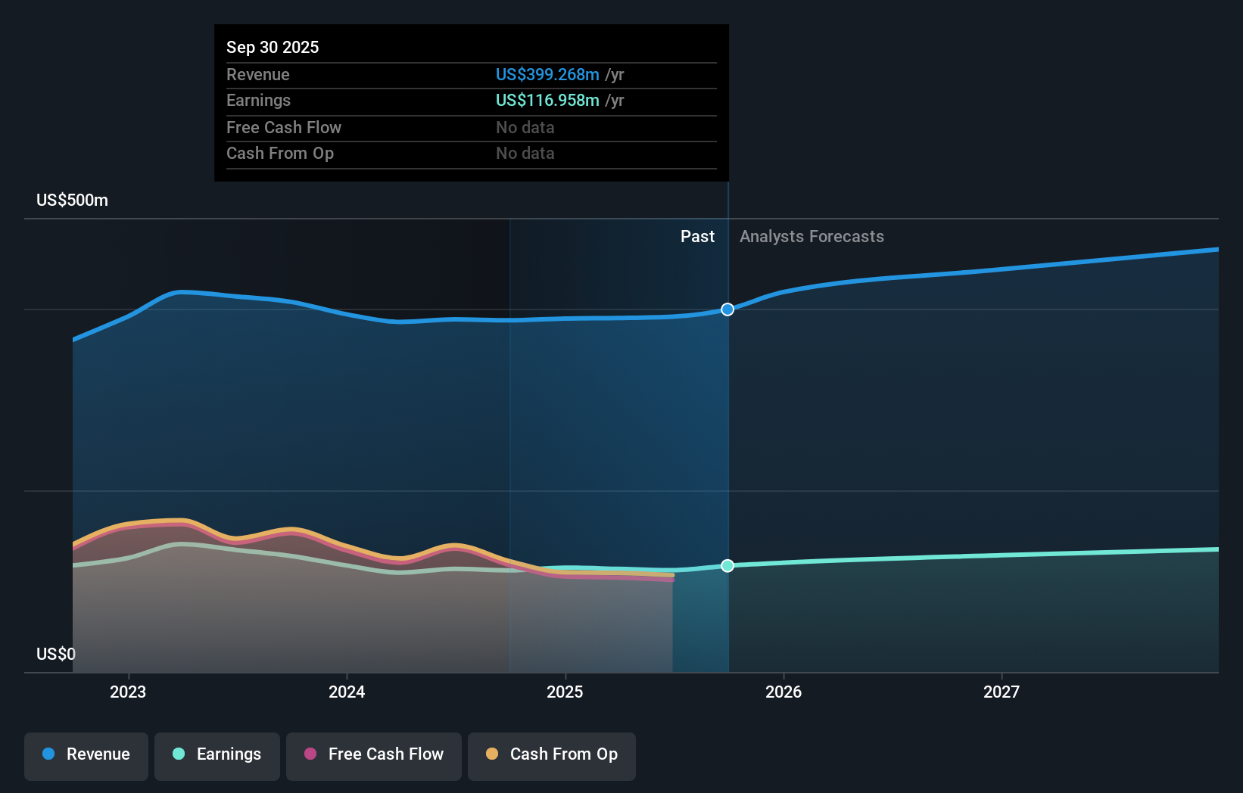Expand the Free Cash Flow tooltip row
Viewport: 1243px width, 793px height.
pyautogui.click(x=284, y=127)
